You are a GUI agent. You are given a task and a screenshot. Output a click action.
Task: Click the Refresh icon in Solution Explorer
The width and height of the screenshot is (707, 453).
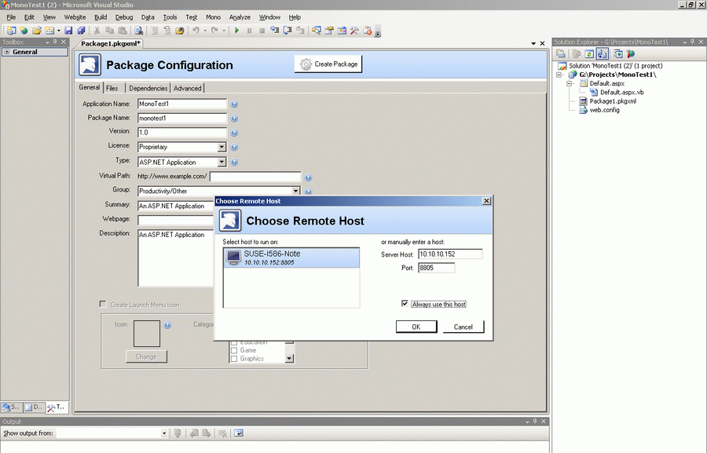click(x=589, y=53)
